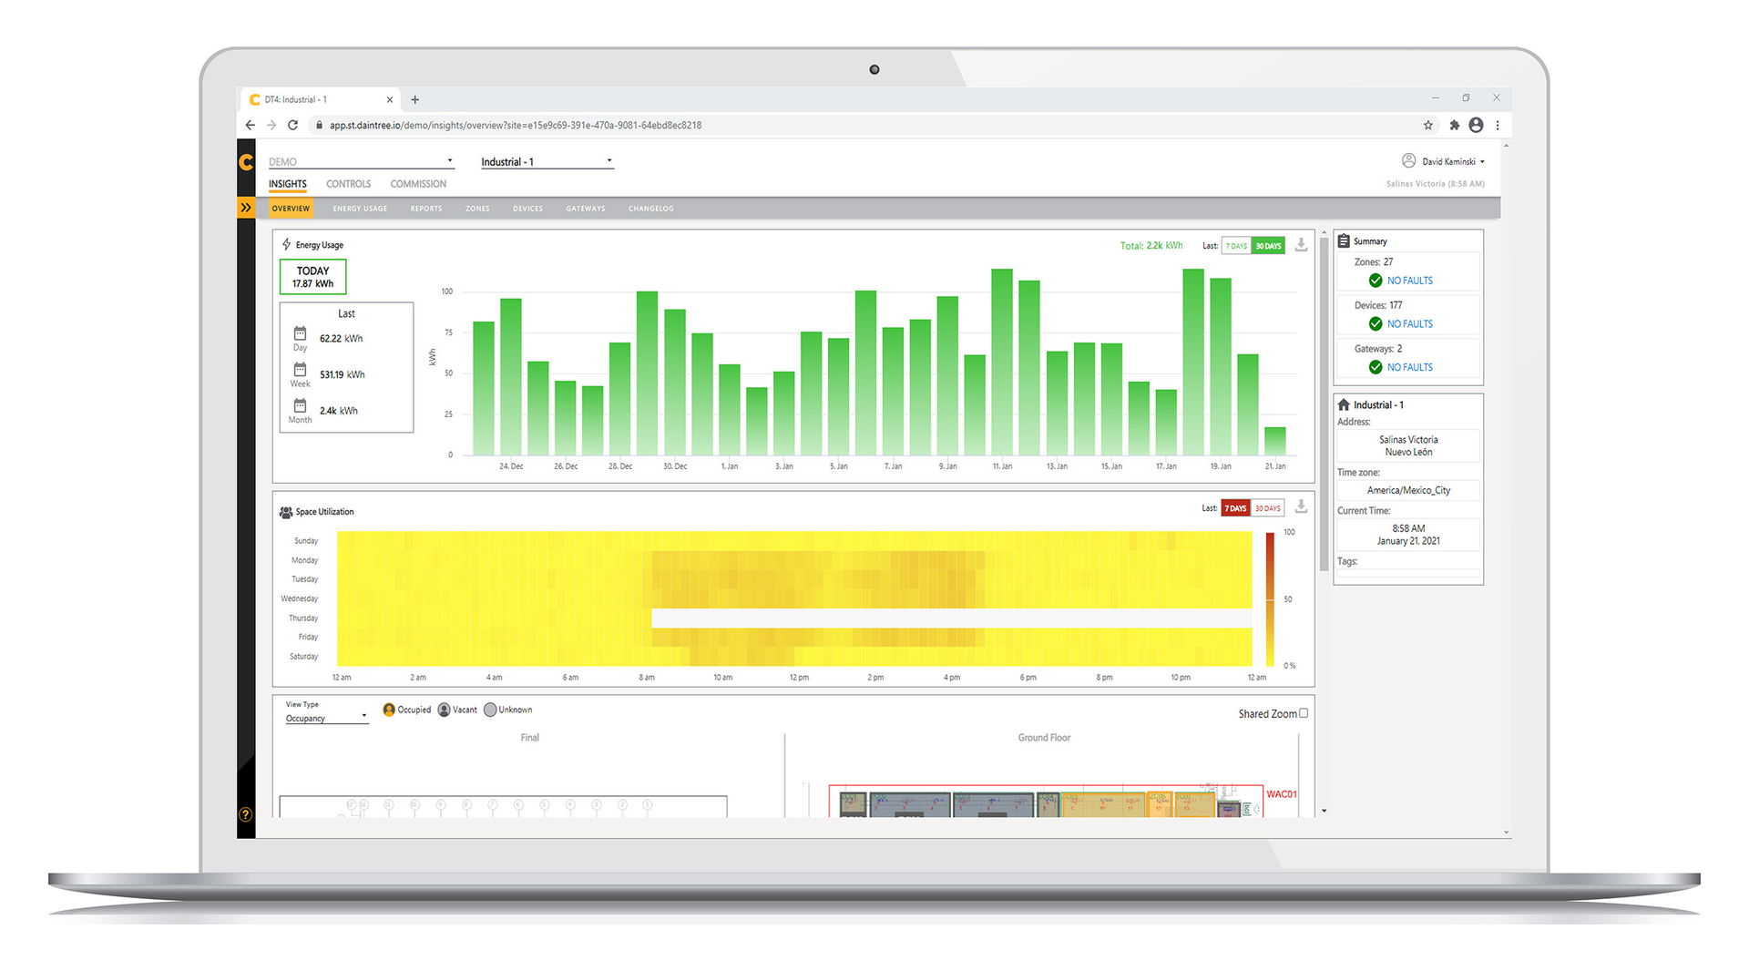1749x971 pixels.
Task: Click the home icon next to Industrial - 1
Action: point(1345,404)
